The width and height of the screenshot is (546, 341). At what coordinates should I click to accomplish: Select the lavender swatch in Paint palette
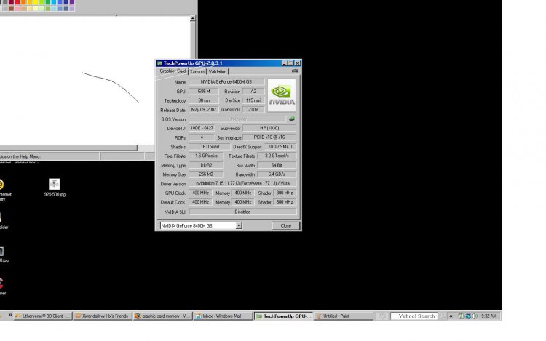pos(72,8)
